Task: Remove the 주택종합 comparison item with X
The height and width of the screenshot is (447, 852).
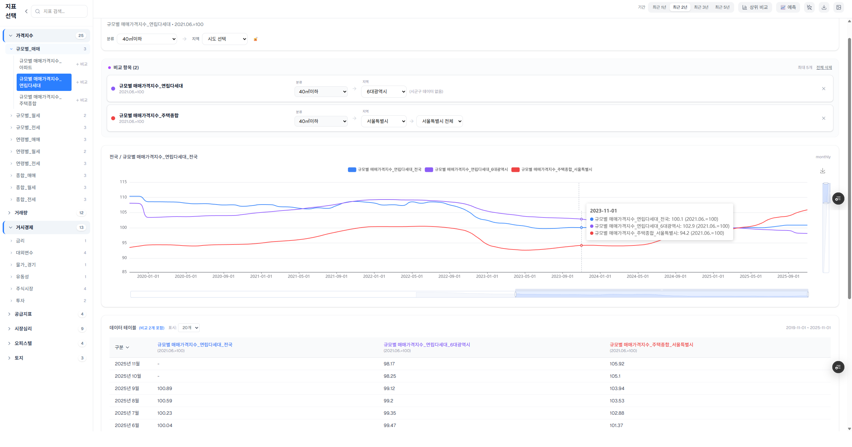Action: pos(823,118)
